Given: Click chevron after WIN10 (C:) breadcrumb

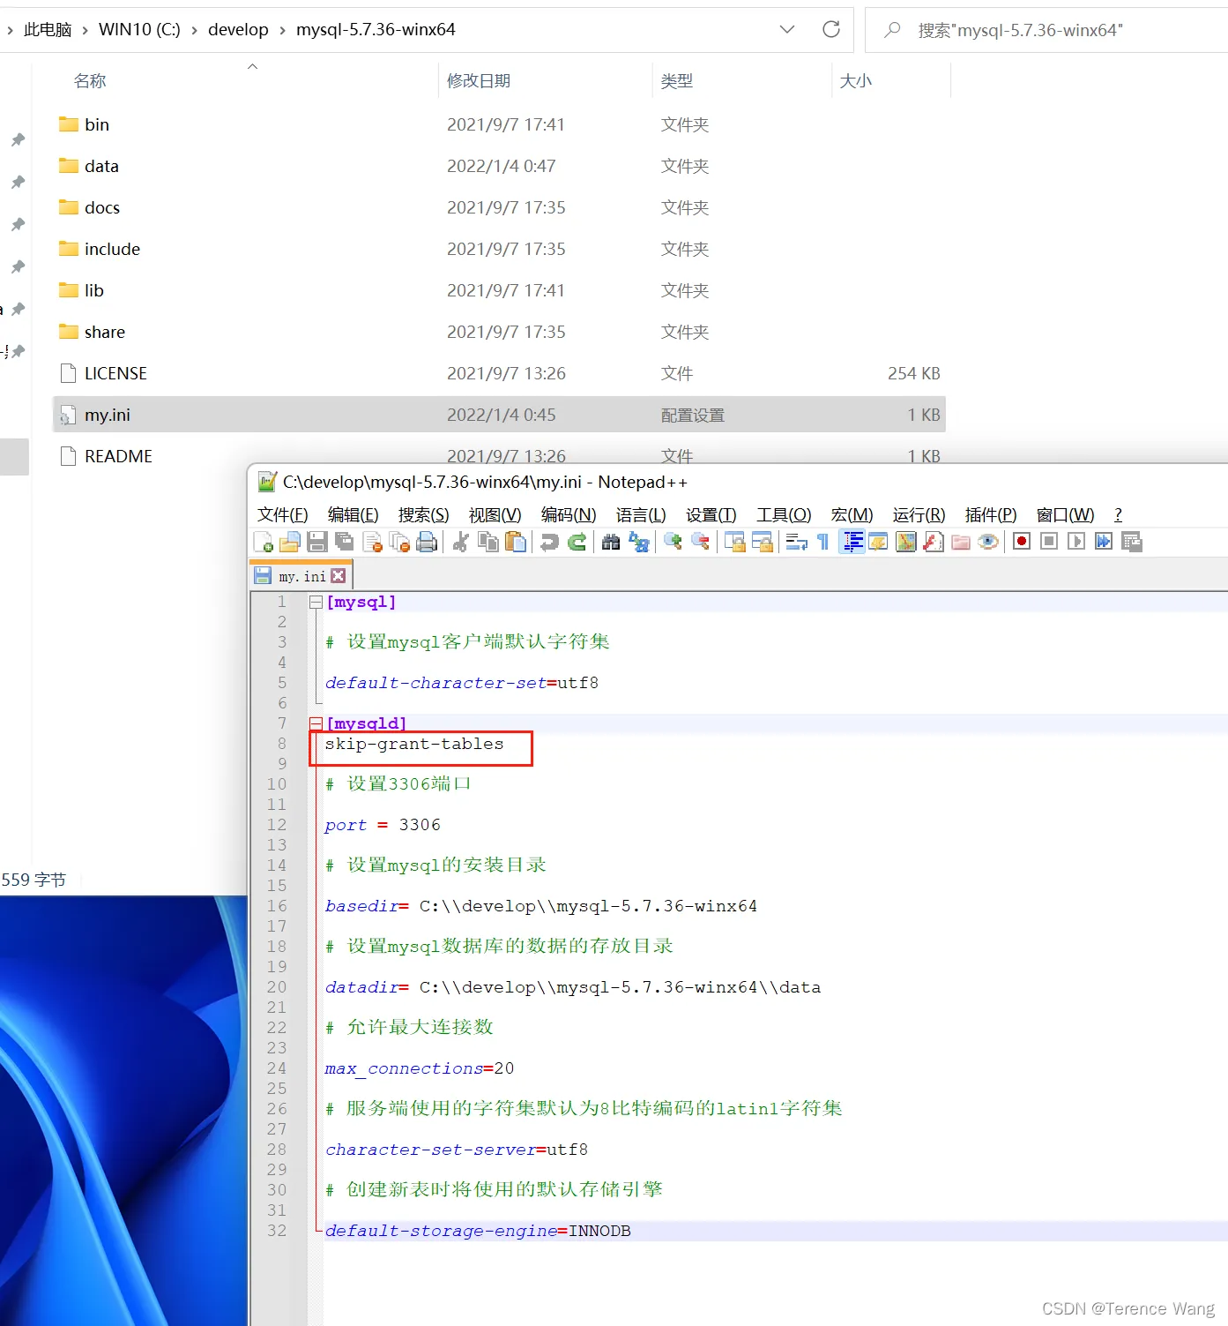Looking at the screenshot, I should [194, 30].
